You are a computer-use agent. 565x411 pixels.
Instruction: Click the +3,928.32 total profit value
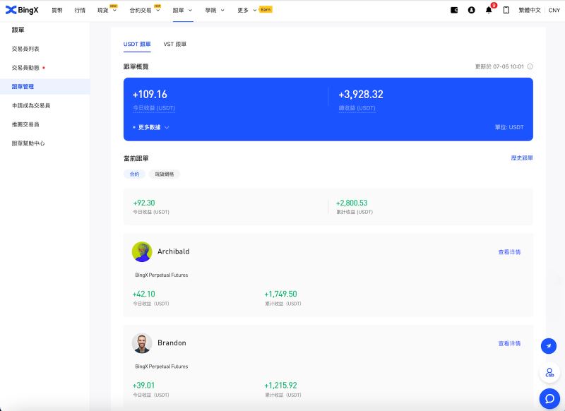point(361,95)
